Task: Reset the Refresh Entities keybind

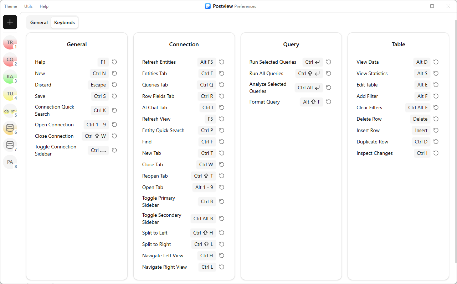Action: click(x=222, y=62)
